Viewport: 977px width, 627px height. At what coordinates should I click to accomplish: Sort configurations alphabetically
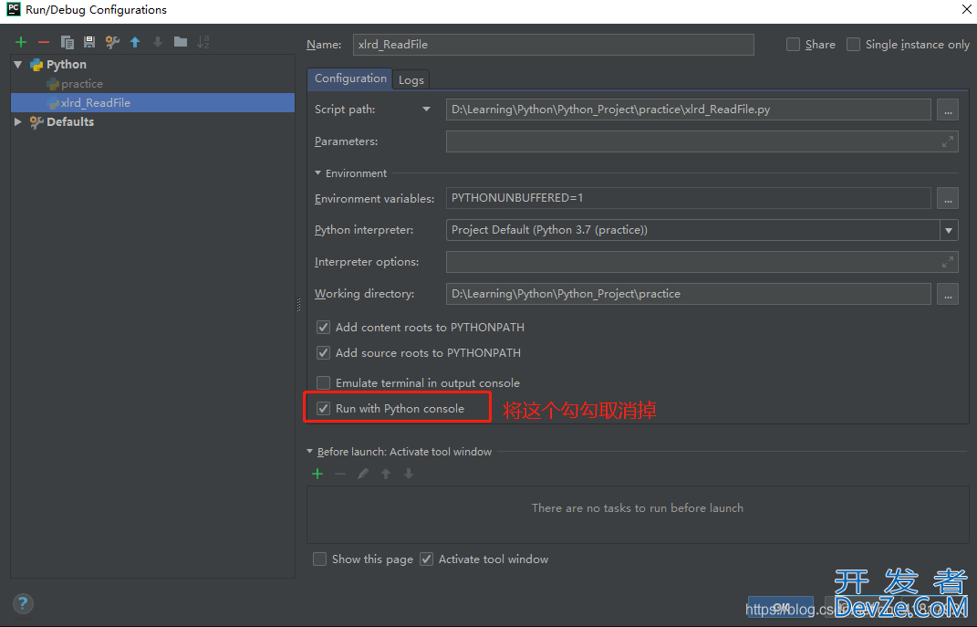coord(203,42)
